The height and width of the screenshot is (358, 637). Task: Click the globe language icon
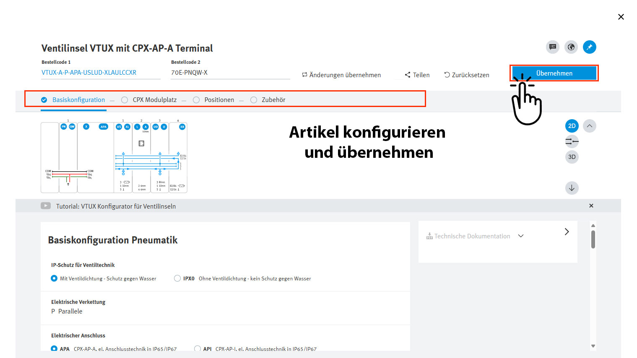[x=571, y=47]
